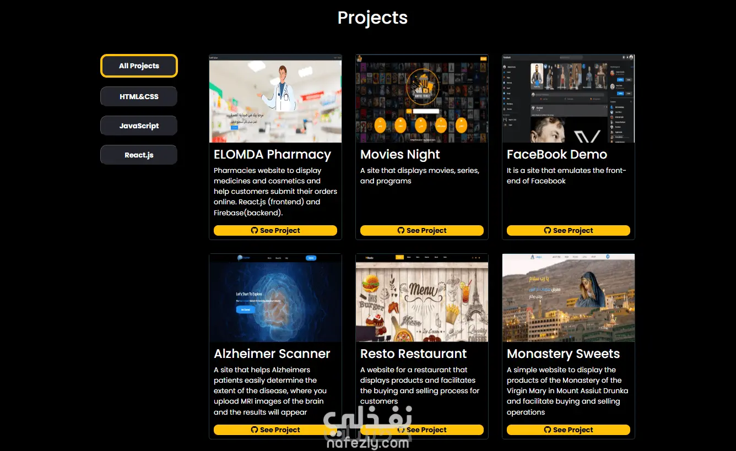Click the GitHub icon on Monastery Sweets' See Project button
The height and width of the screenshot is (451, 736).
pyautogui.click(x=546, y=430)
